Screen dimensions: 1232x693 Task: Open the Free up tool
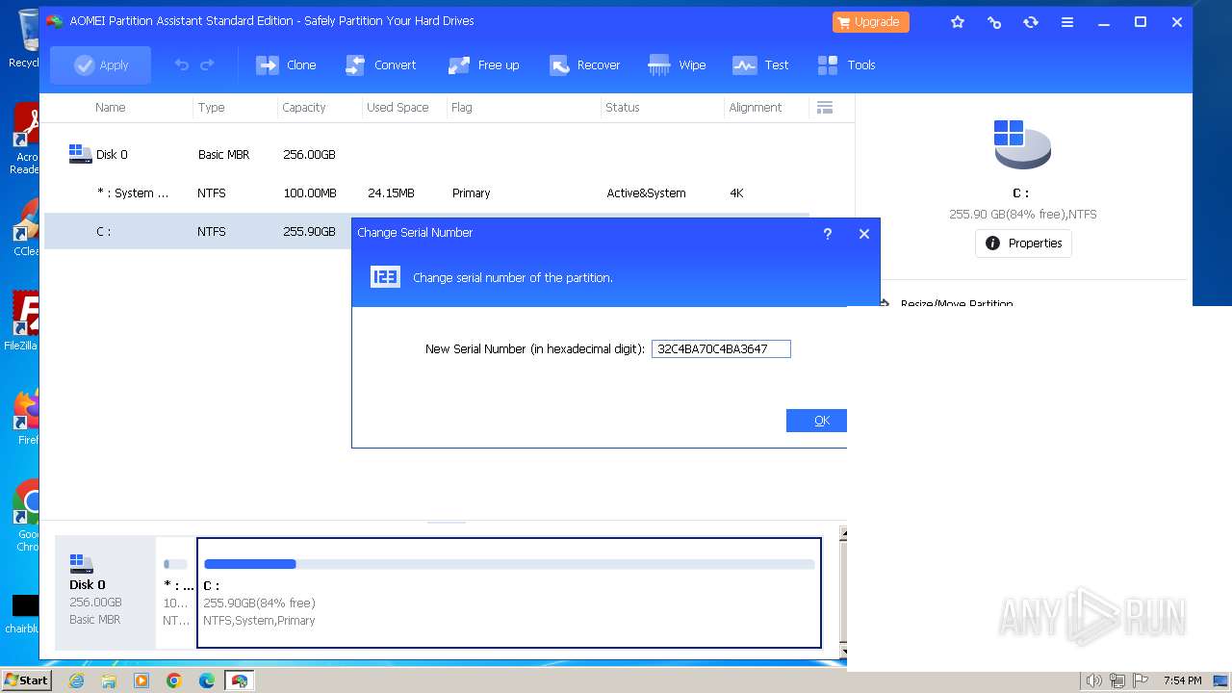click(483, 64)
